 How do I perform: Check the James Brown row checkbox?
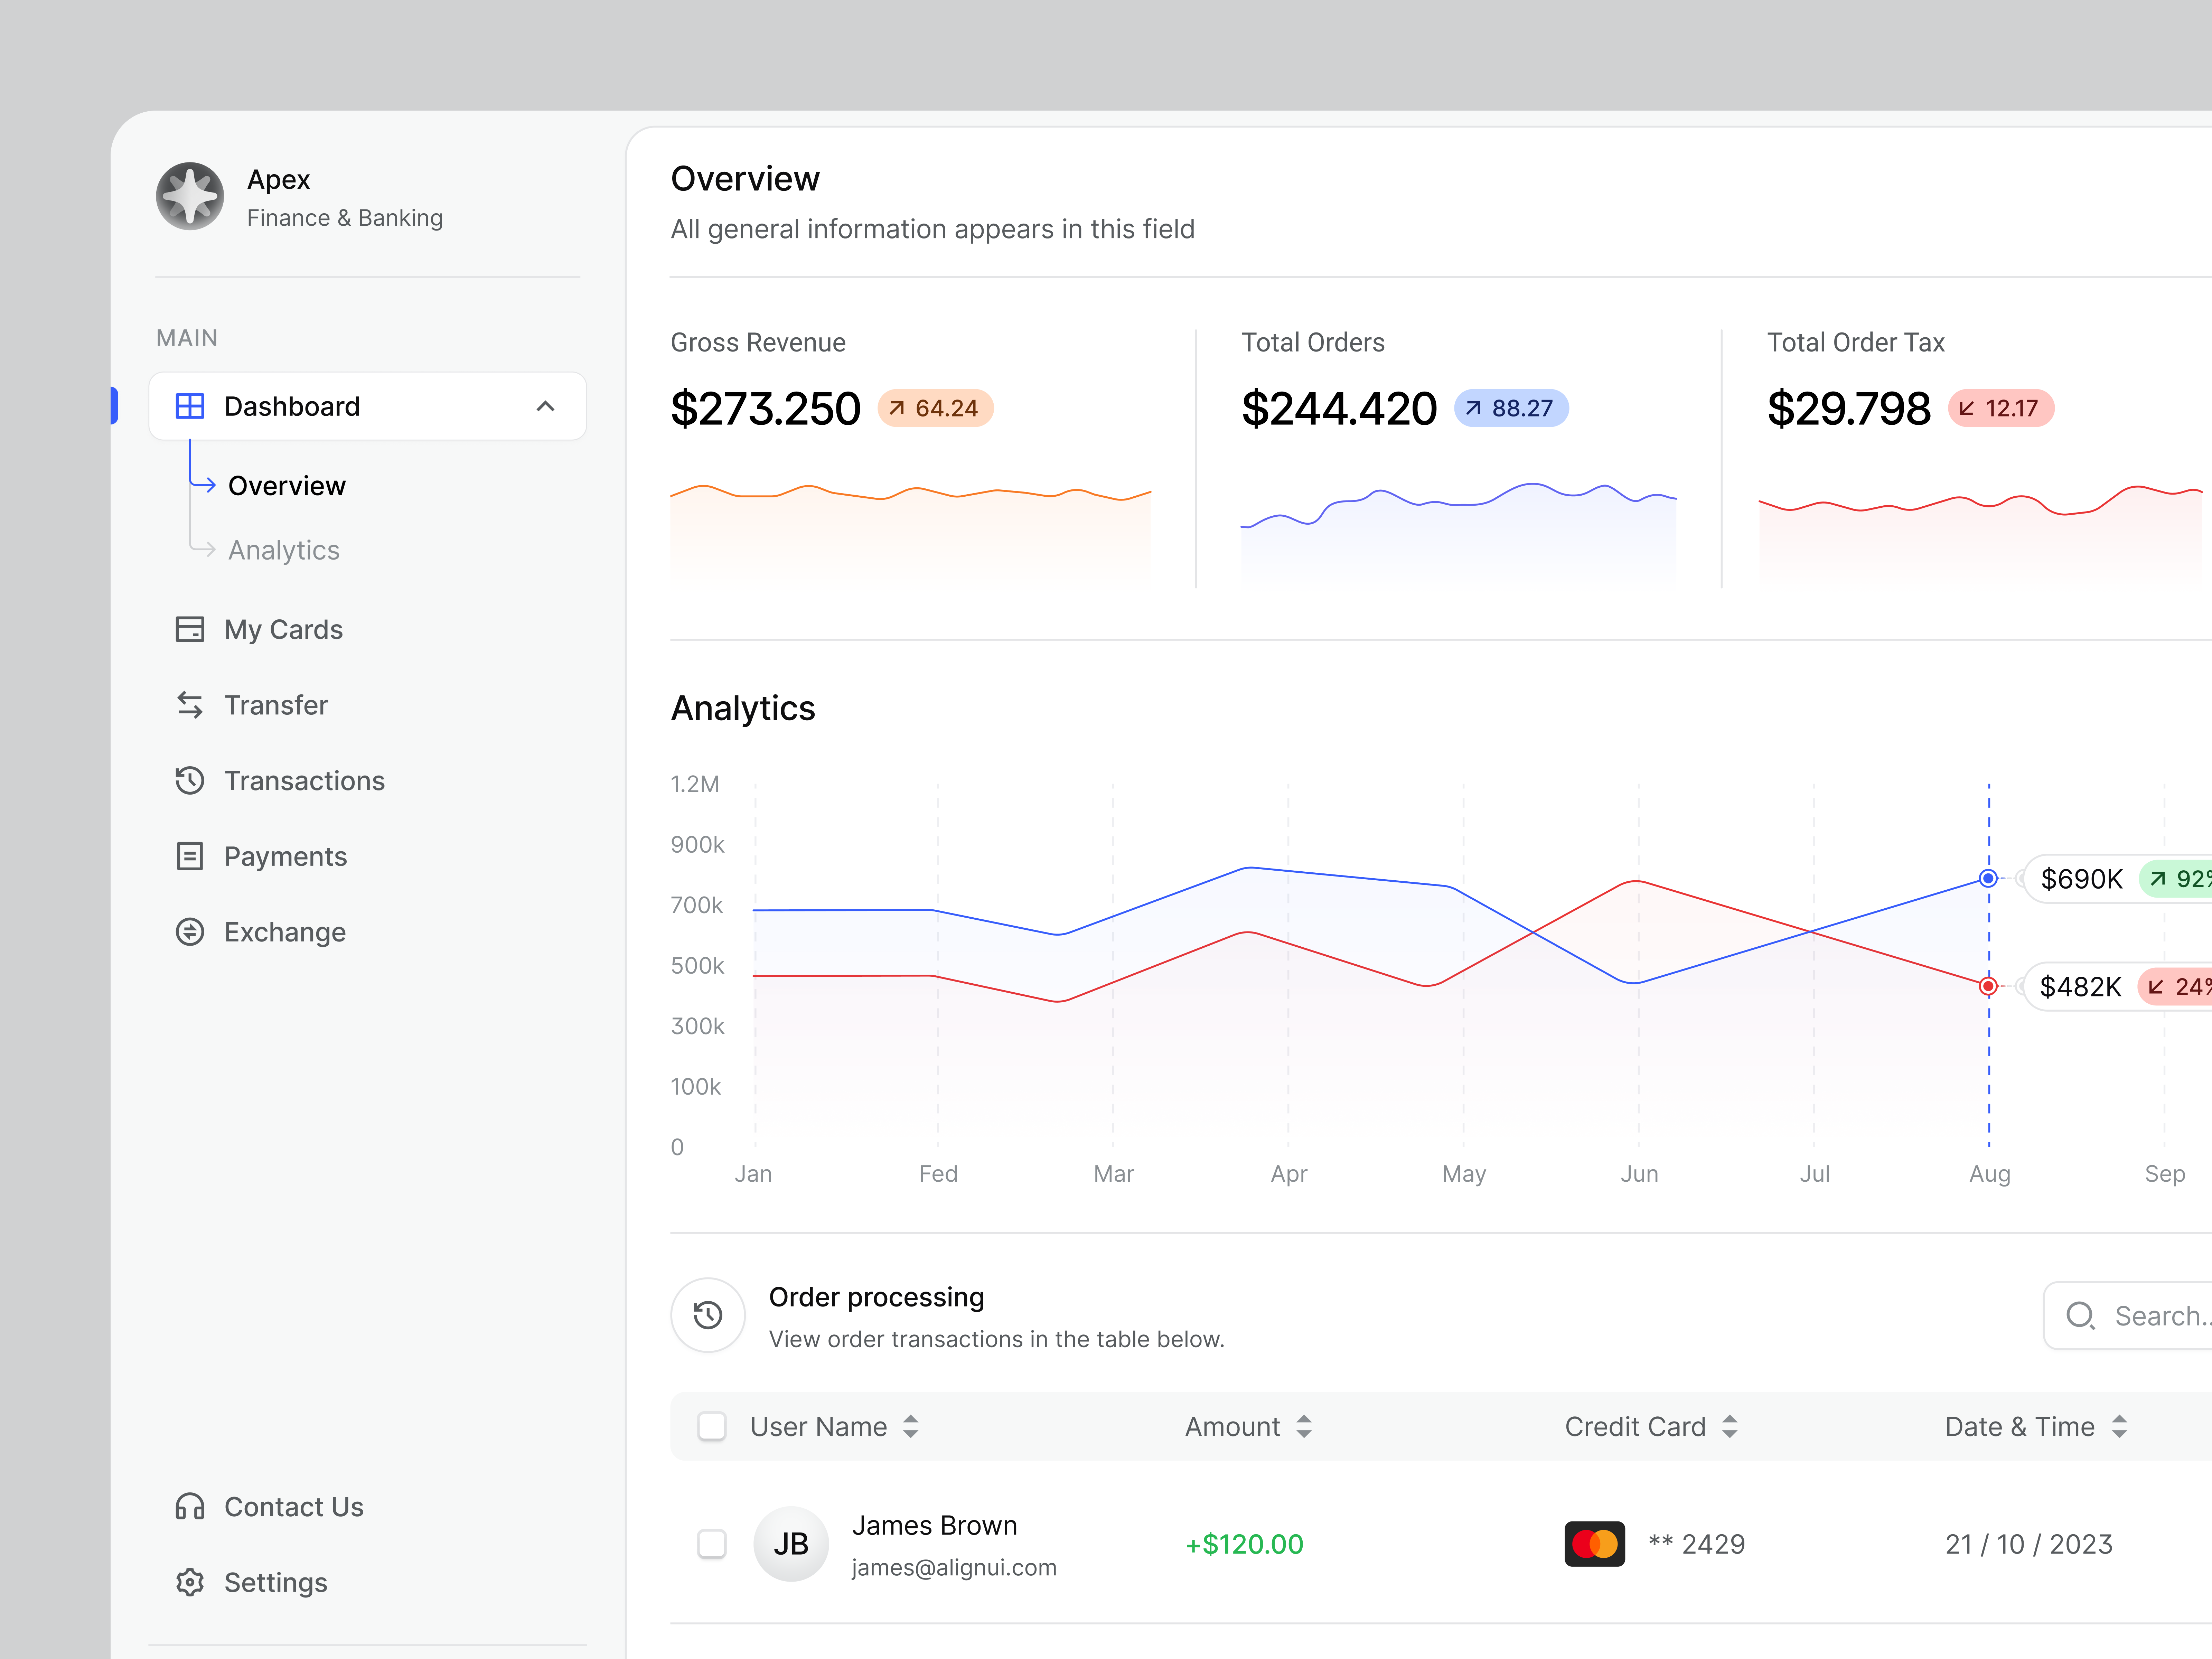(x=712, y=1544)
